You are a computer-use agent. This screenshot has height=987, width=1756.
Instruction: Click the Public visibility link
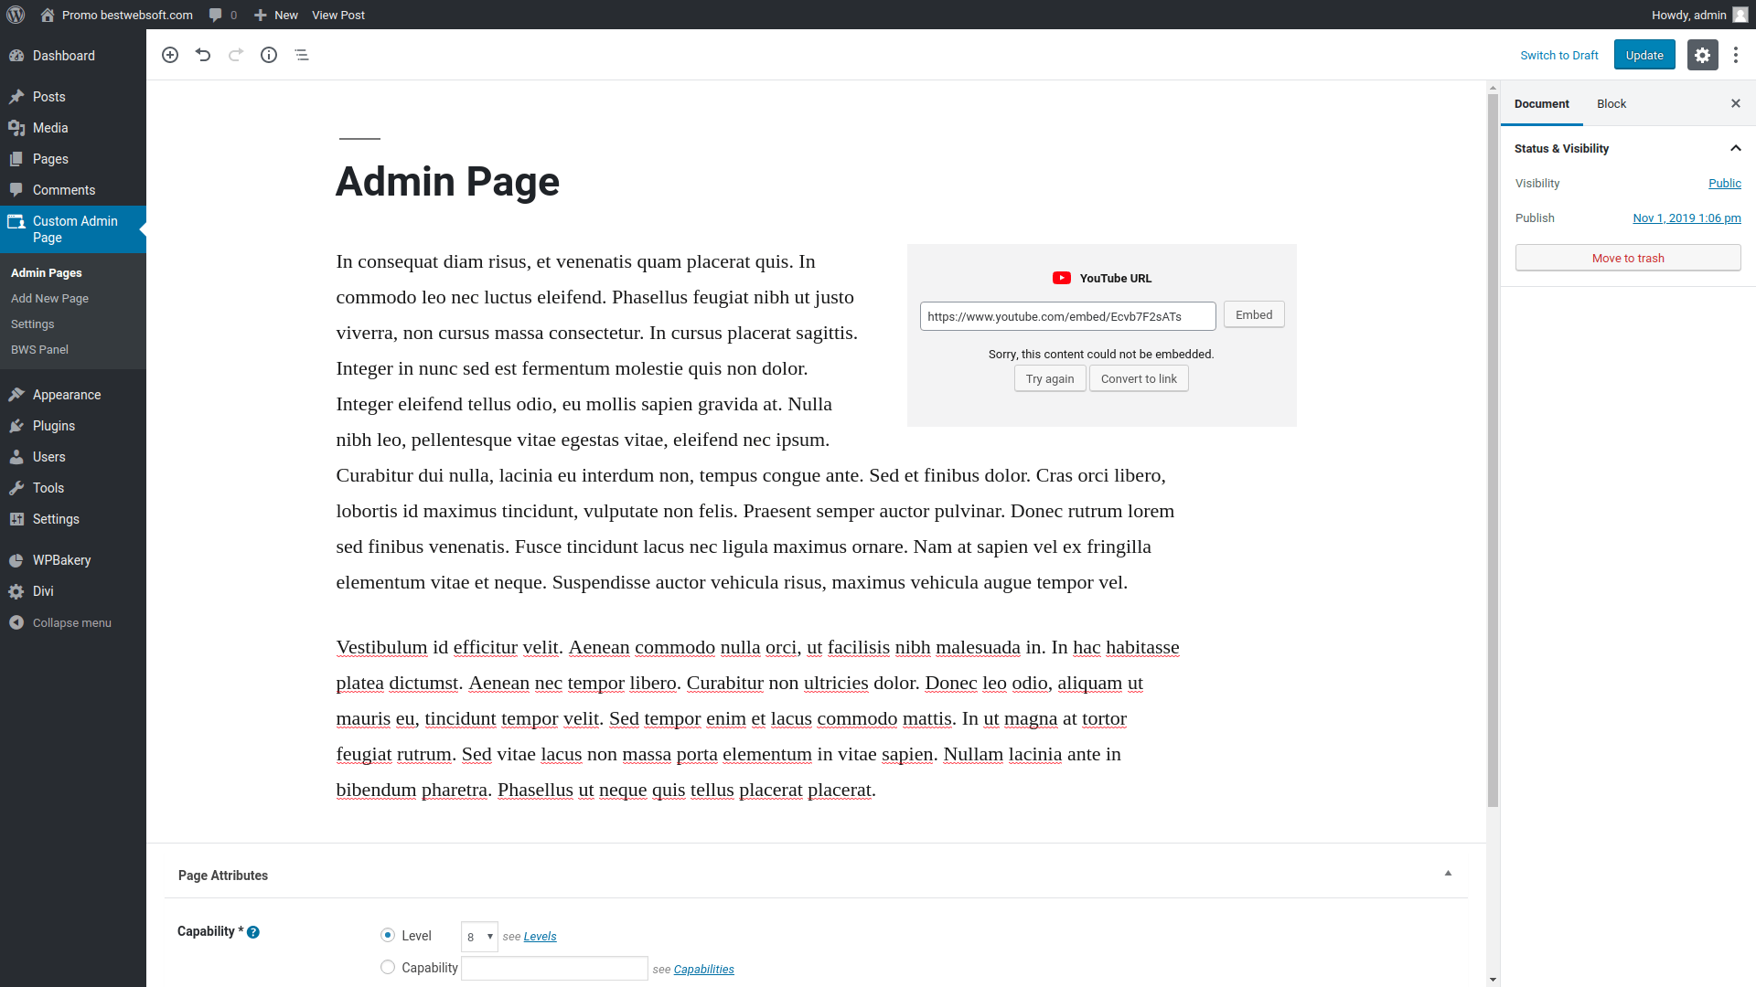click(1724, 183)
